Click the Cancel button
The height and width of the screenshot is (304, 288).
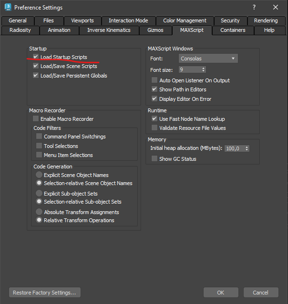261,293
